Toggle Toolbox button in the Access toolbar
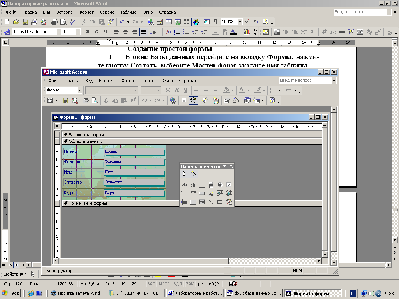 click(x=193, y=100)
